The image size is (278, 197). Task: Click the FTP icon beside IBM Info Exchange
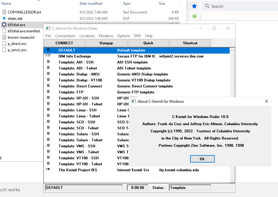(48, 56)
